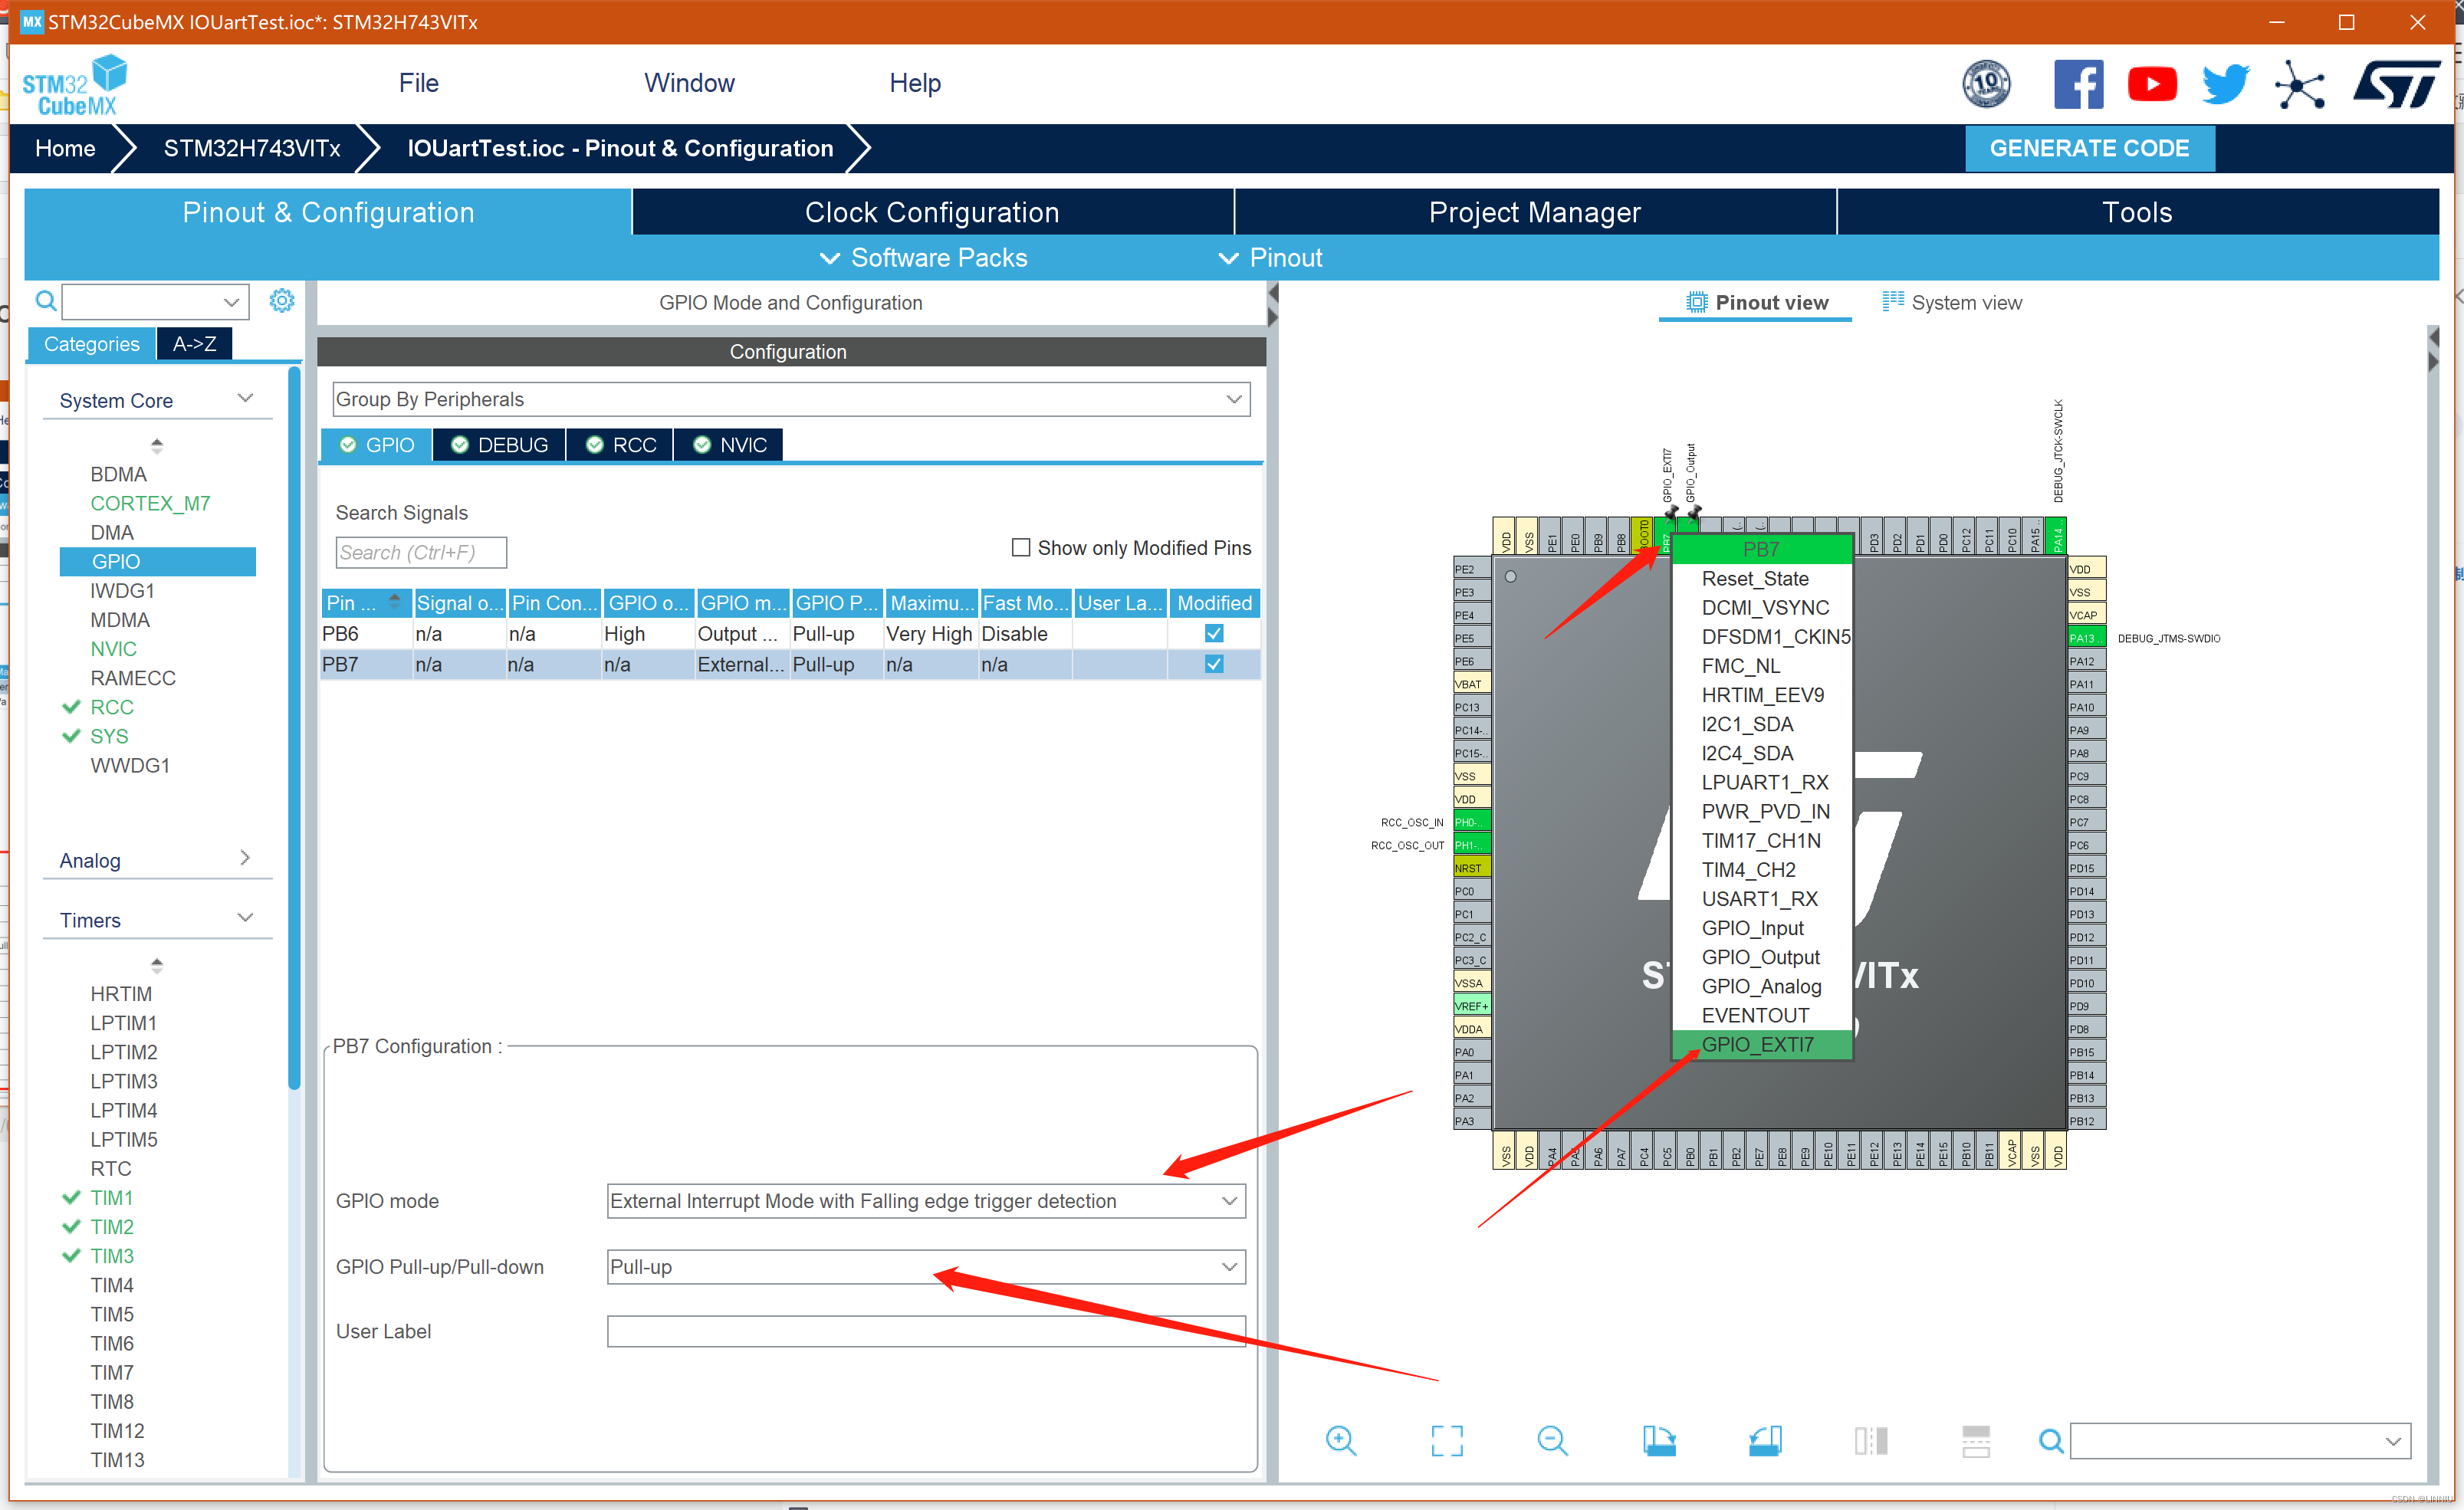Click the fit-to-screen pinout icon
This screenshot has width=2464, height=1510.
click(x=1446, y=1440)
